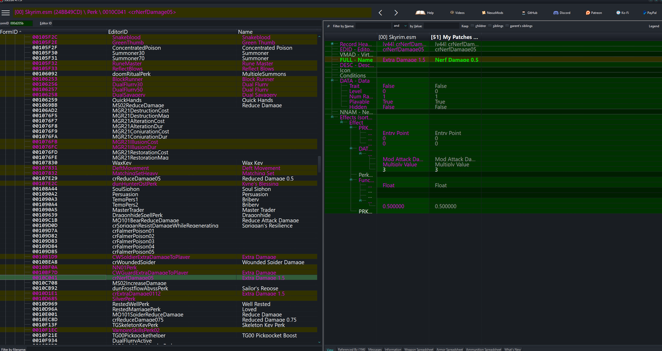Toggle the parent's siblings checkbox

(x=507, y=26)
